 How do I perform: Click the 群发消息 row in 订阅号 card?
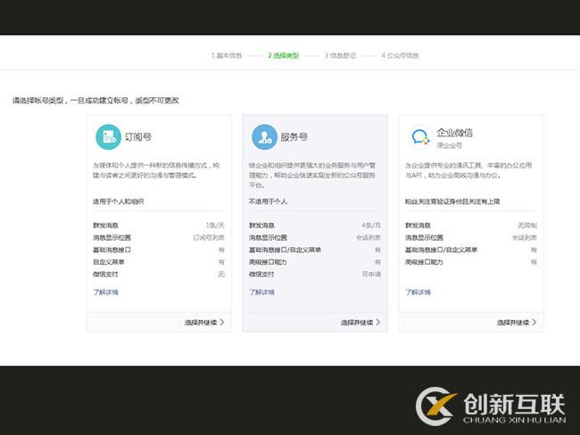click(159, 226)
